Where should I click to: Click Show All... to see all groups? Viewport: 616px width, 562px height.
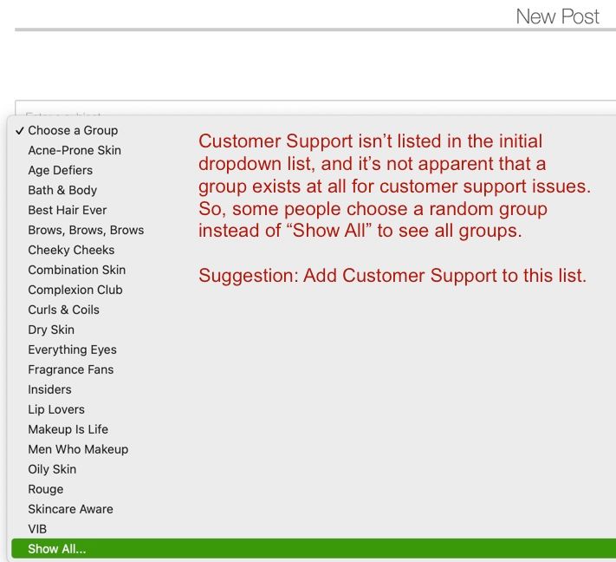point(57,549)
